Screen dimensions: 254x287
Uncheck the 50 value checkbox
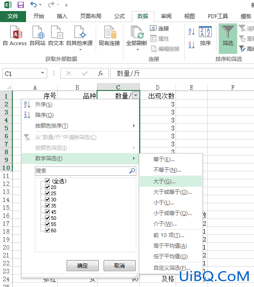tap(47, 218)
